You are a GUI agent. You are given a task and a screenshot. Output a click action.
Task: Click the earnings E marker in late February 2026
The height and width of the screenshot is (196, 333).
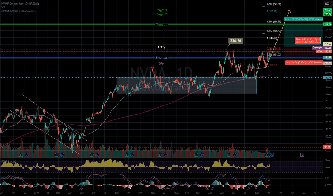[196, 155]
